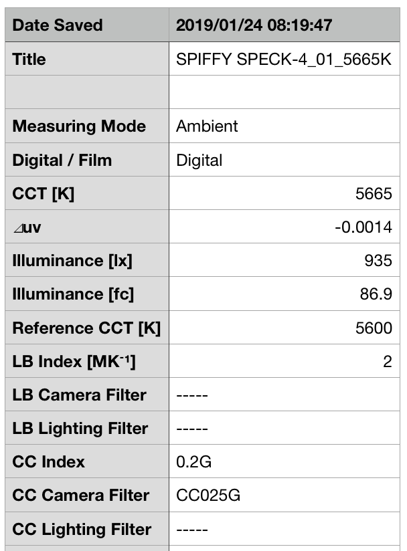Click the Illuminance [fc] value 86.9
Screen dimensions: 407x551
[376, 294]
